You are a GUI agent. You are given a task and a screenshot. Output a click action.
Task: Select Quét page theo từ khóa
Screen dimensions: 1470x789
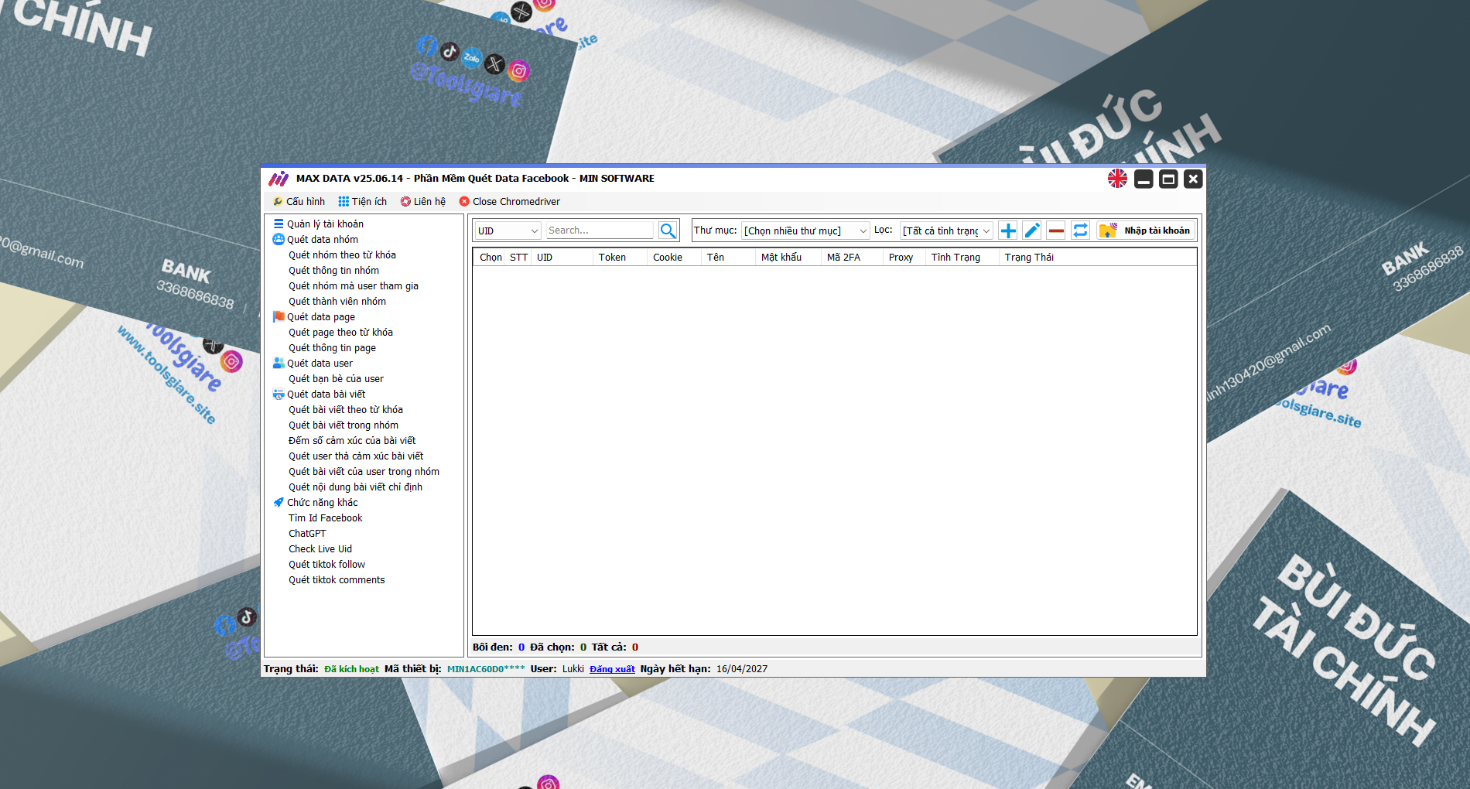[340, 332]
